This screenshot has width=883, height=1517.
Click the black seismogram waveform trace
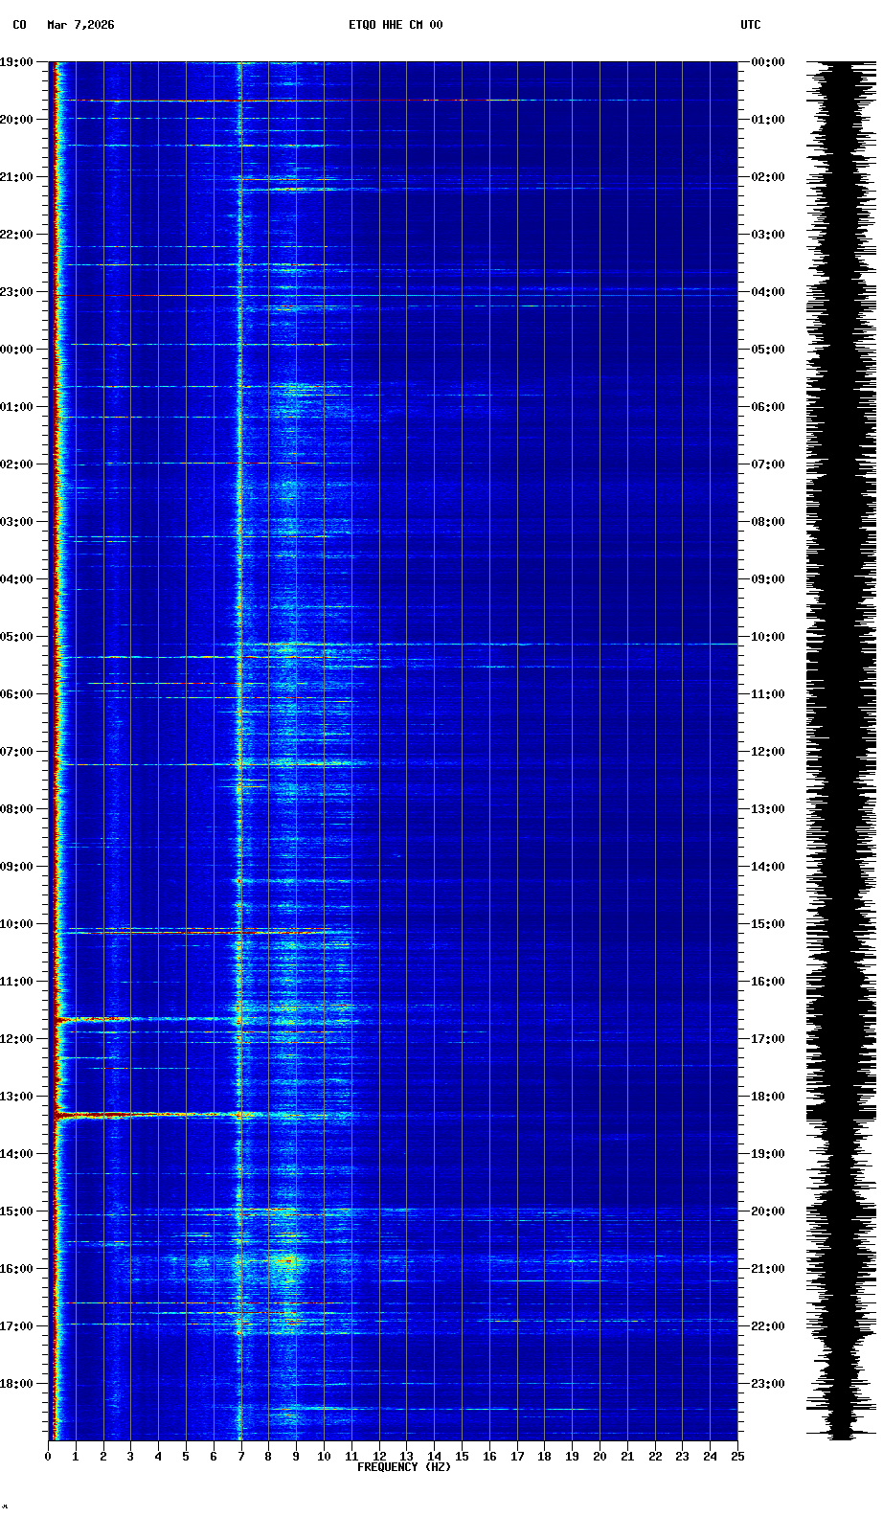click(841, 747)
